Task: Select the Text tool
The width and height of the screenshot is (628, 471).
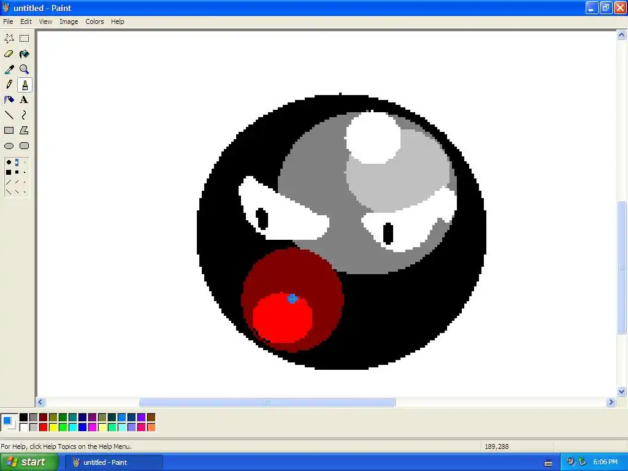Action: (x=25, y=100)
